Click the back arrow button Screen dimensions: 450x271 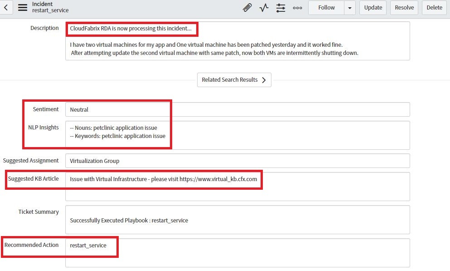pyautogui.click(x=6, y=7)
